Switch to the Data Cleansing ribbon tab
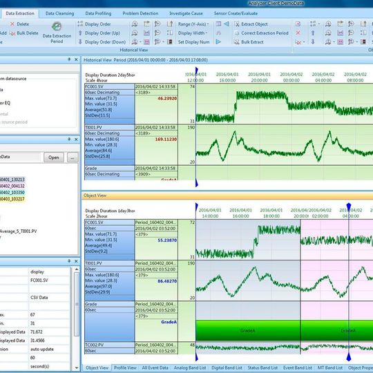 [x=59, y=13]
